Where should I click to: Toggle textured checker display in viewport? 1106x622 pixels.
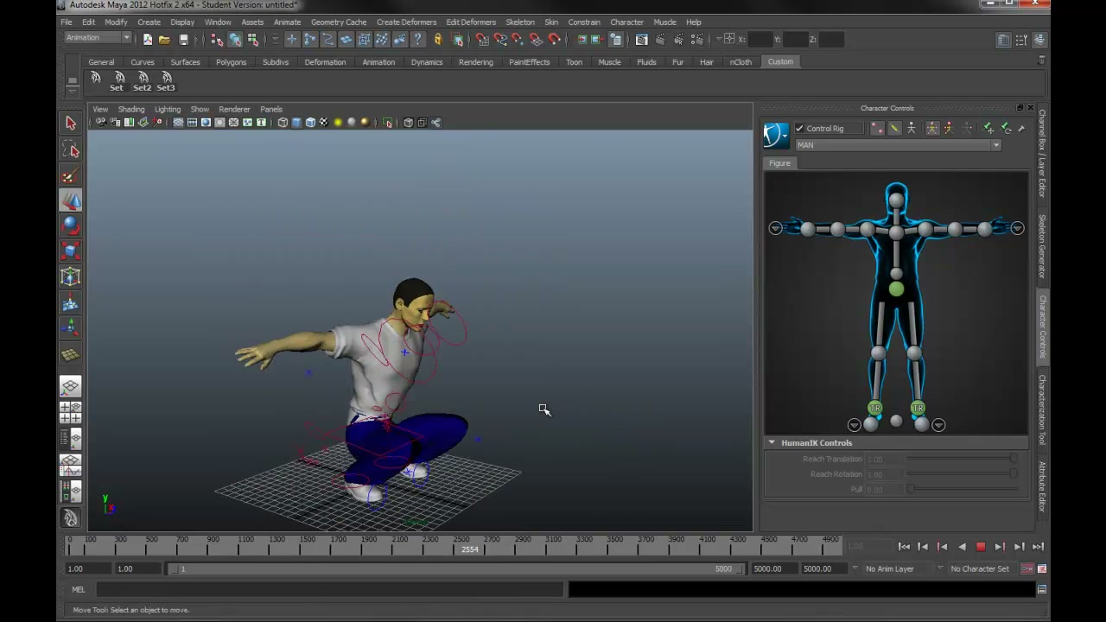pos(323,123)
